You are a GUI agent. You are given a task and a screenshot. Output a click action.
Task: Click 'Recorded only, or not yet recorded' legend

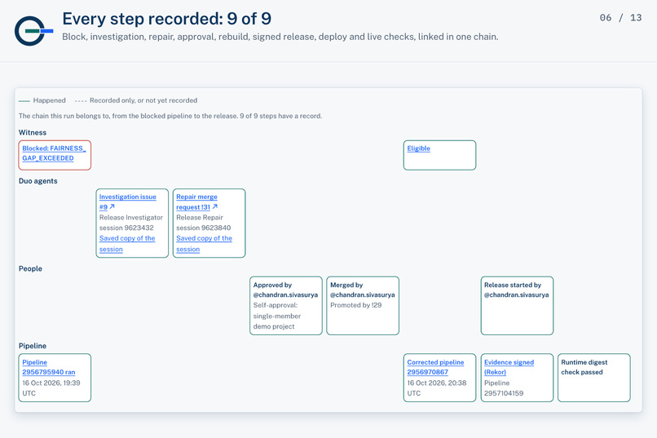point(136,100)
